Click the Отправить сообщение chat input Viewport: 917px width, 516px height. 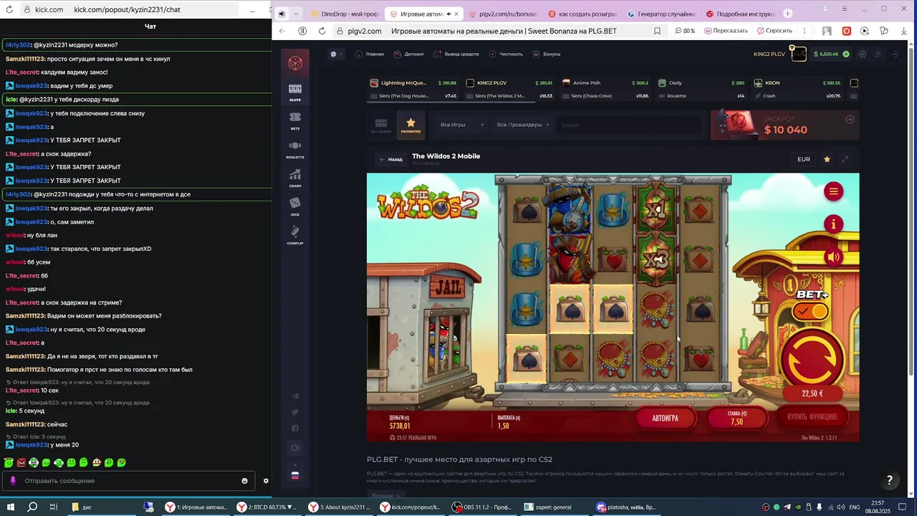pyautogui.click(x=130, y=481)
